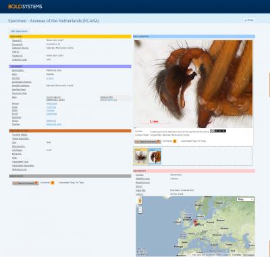This screenshot has height=257, width=270.
Task: Click the Identifier name link in Taxonomy
Action: pyautogui.click(x=50, y=78)
